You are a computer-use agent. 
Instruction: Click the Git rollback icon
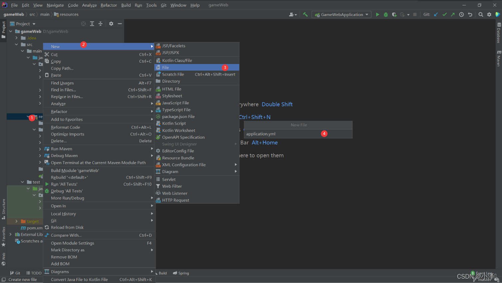tap(470, 14)
